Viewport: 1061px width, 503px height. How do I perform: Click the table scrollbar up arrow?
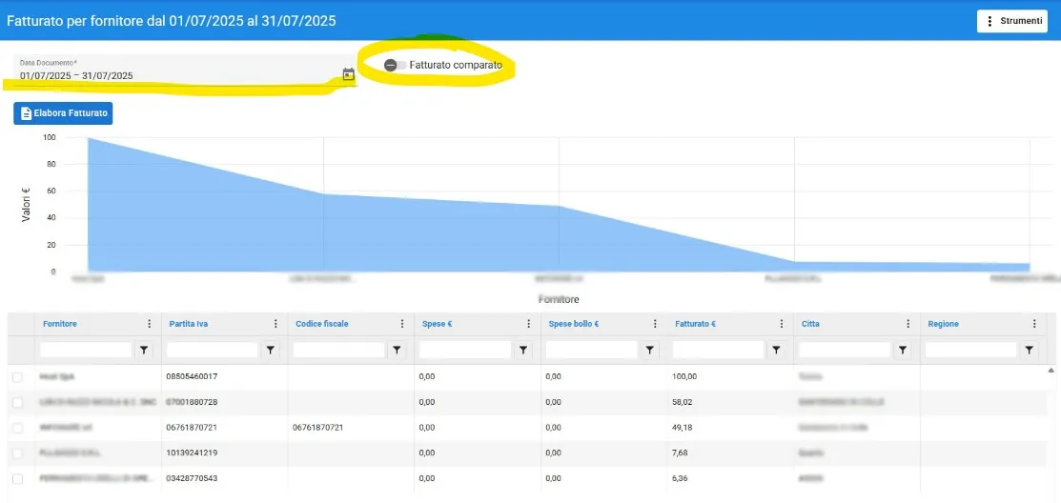click(x=1051, y=370)
